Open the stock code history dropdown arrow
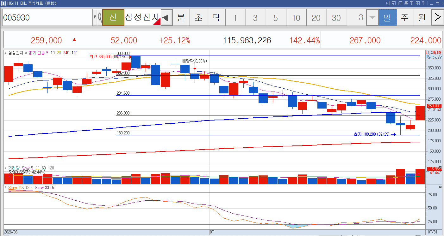The width and height of the screenshot is (444, 236). pyautogui.click(x=95, y=17)
